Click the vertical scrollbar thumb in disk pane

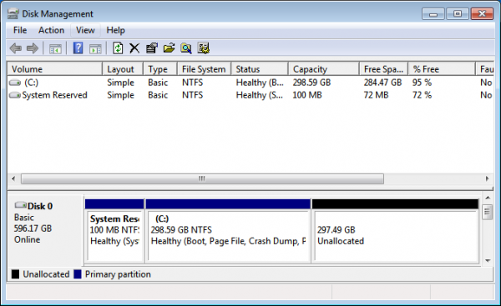click(488, 213)
